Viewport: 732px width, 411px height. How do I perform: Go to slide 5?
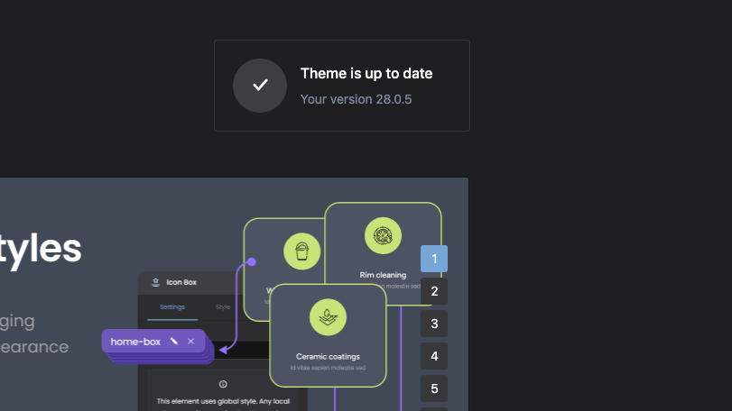[x=434, y=388]
